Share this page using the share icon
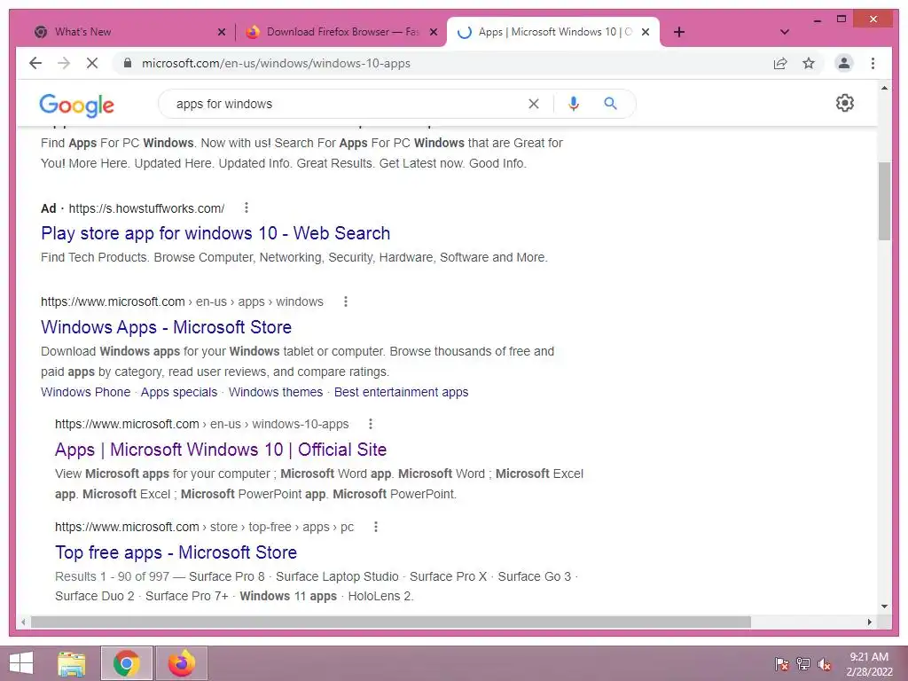Viewport: 908px width, 681px height. pos(780,63)
